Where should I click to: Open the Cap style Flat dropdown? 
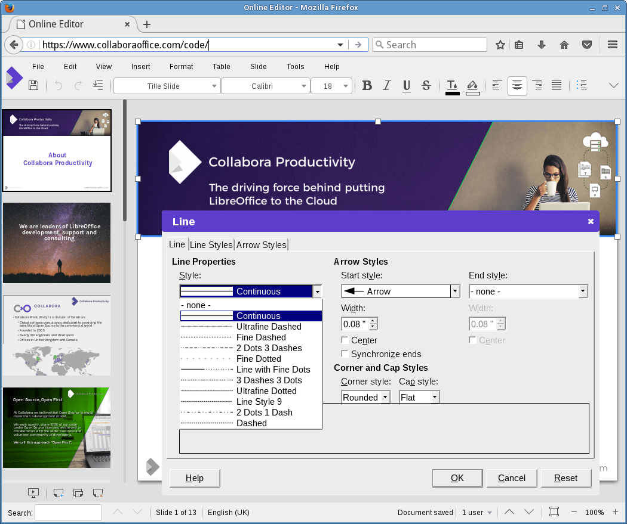[435, 397]
